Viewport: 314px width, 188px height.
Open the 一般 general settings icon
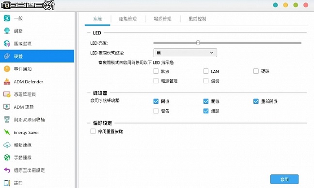pos(7,18)
